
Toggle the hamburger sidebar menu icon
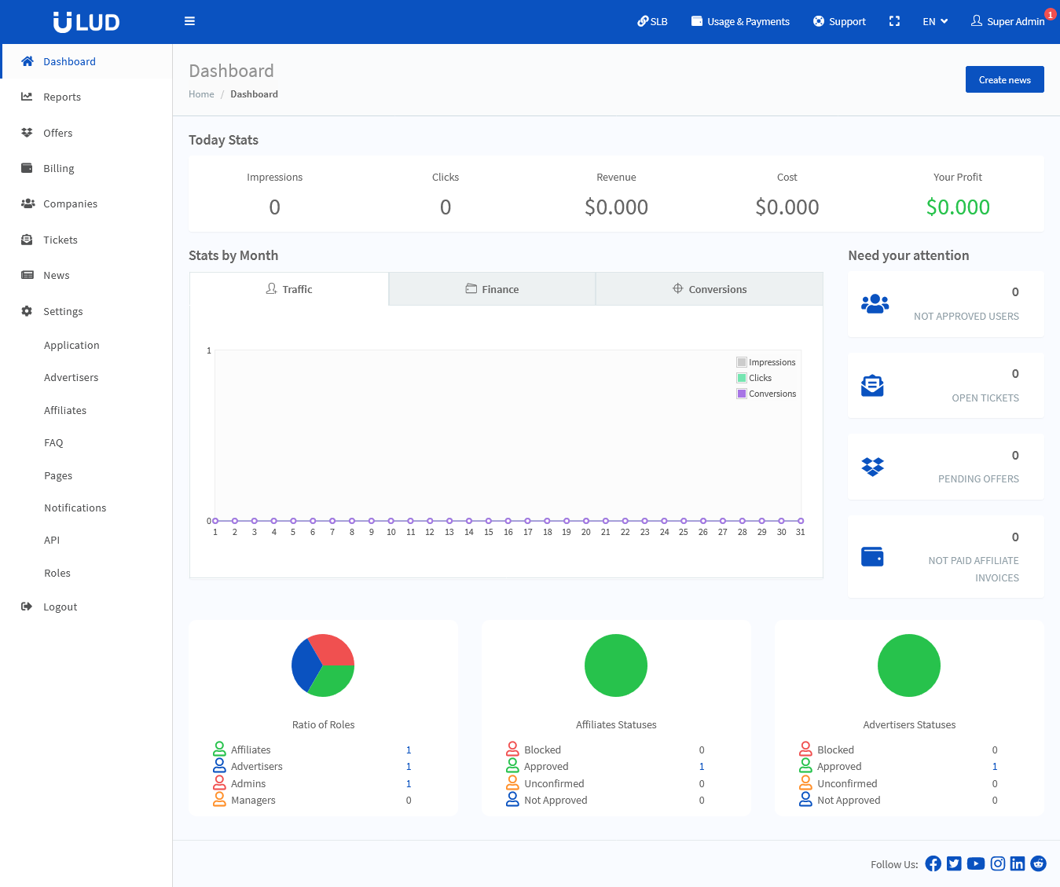(189, 21)
